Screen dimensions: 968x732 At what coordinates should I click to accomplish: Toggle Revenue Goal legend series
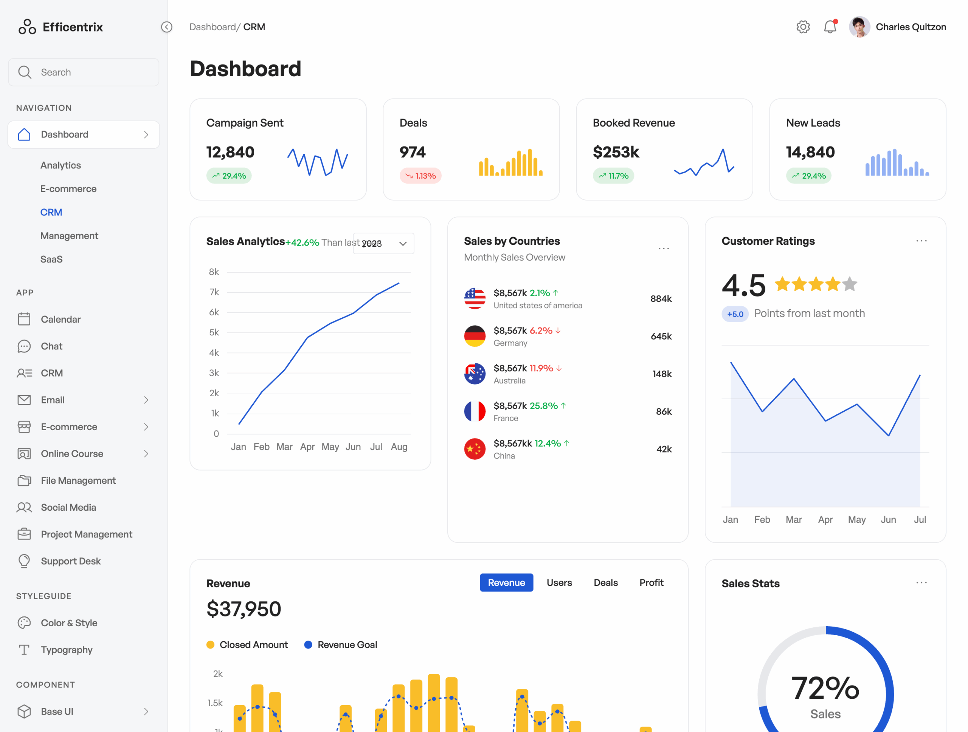coord(341,645)
